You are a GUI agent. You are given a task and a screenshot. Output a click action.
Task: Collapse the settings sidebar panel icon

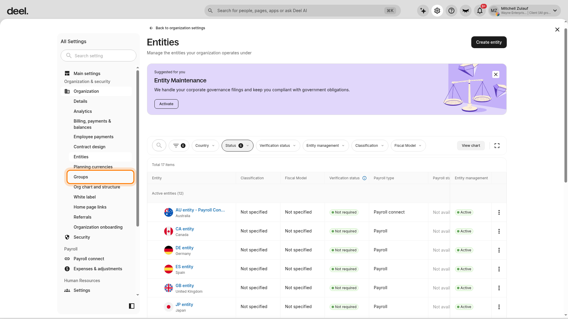[132, 306]
